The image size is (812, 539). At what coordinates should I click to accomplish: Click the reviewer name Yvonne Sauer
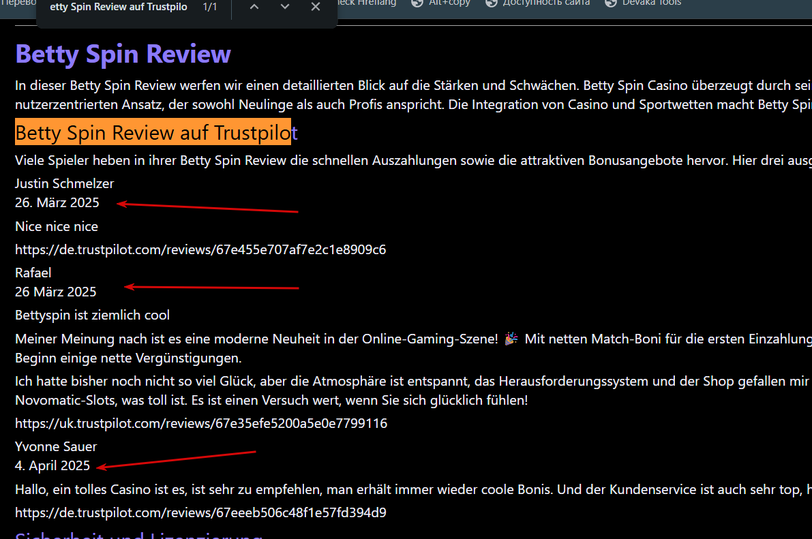click(56, 446)
